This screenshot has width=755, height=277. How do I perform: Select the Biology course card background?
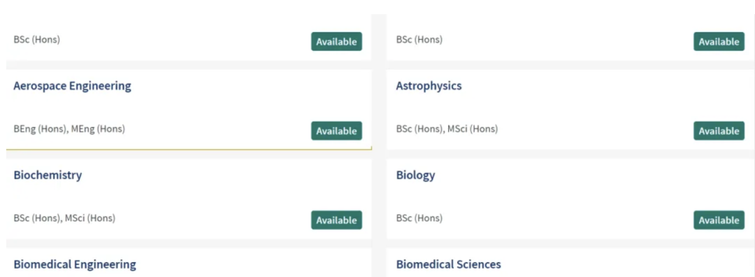(570, 199)
